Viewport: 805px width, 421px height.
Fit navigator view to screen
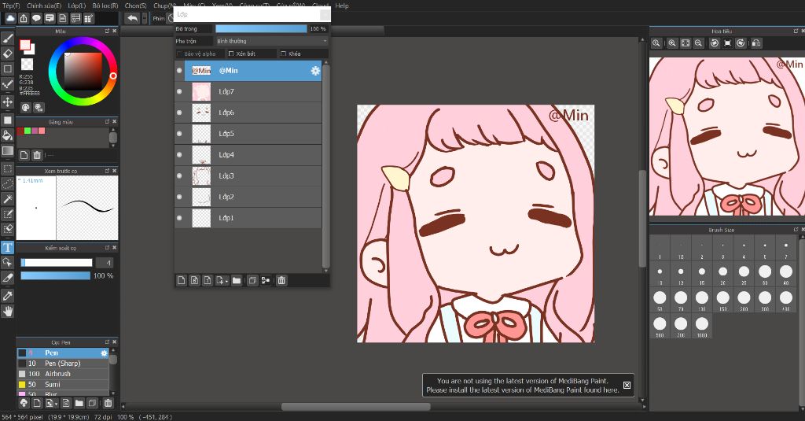[x=686, y=43]
